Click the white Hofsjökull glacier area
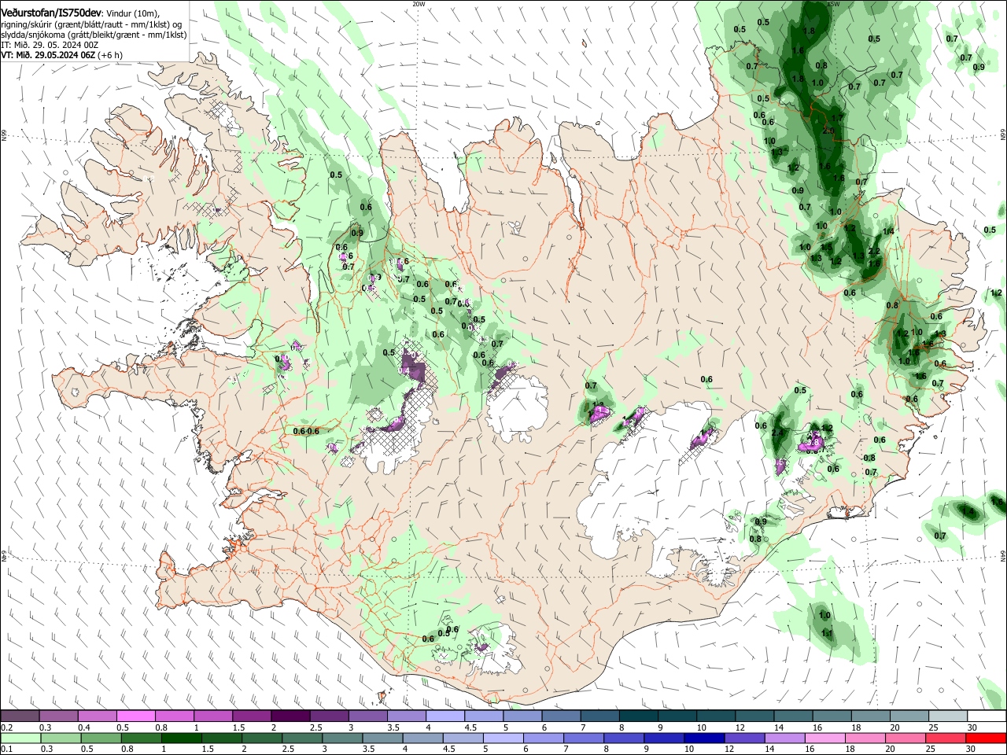Screen dimensions: 1007x755 (518, 409)
